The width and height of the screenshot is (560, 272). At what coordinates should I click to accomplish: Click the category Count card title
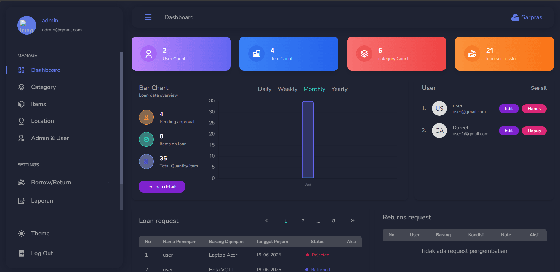tap(393, 59)
